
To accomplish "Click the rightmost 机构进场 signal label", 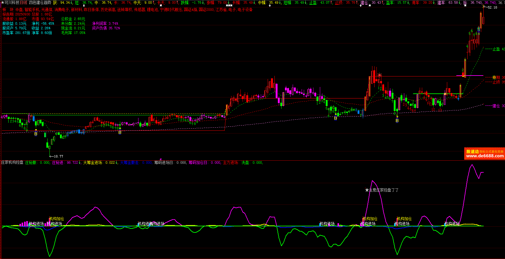I will [x=452, y=224].
